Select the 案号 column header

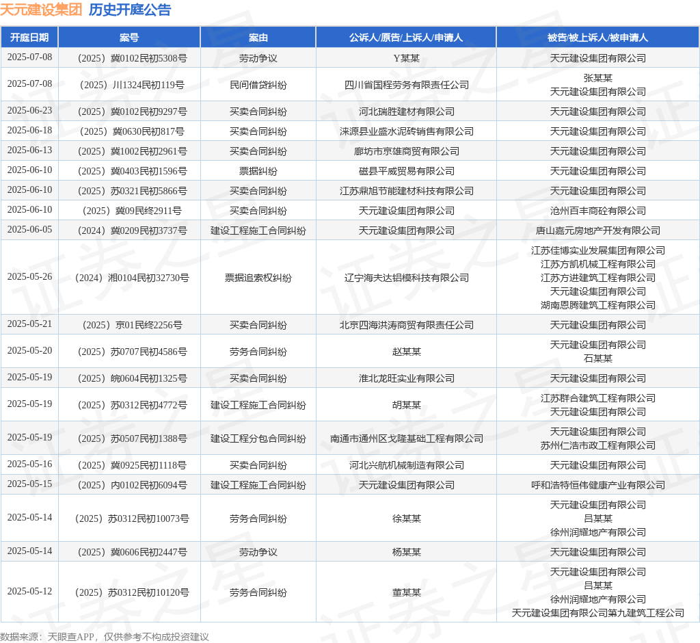(x=129, y=38)
